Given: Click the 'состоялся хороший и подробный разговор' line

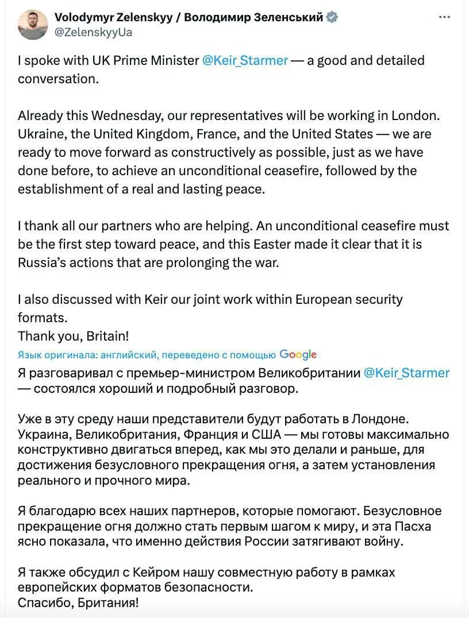Looking at the screenshot, I should 158,389.
